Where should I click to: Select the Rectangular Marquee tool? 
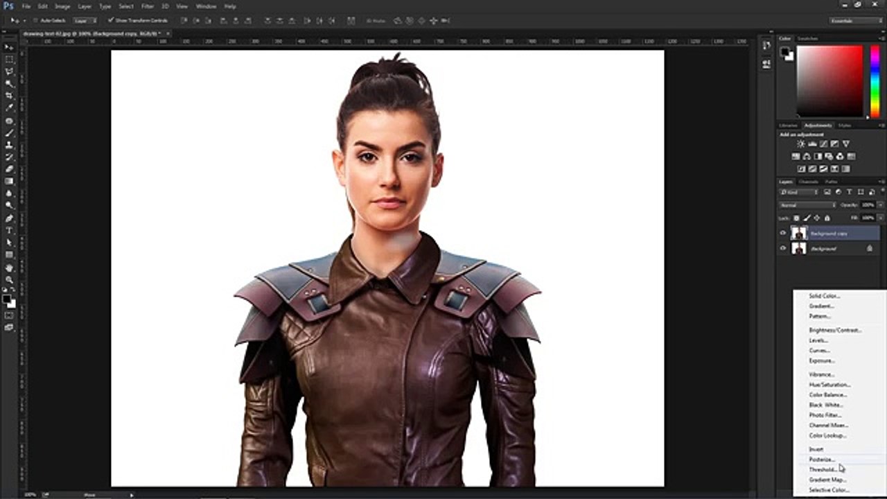click(x=9, y=60)
